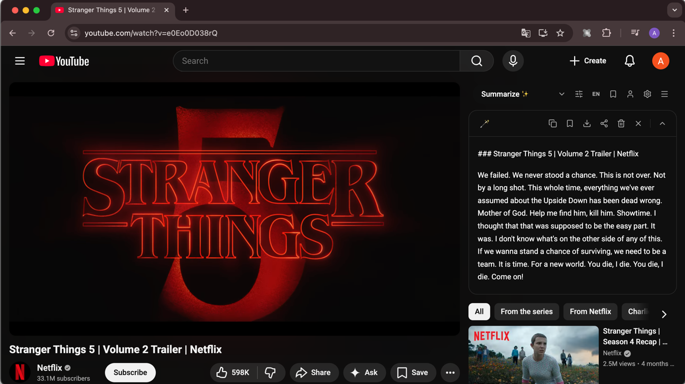685x384 pixels.
Task: Open Stranger Things Season 4 Recap thumbnail
Action: pos(534,355)
